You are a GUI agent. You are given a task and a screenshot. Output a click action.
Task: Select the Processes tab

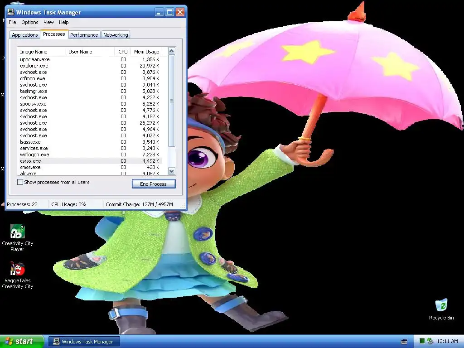coord(54,34)
